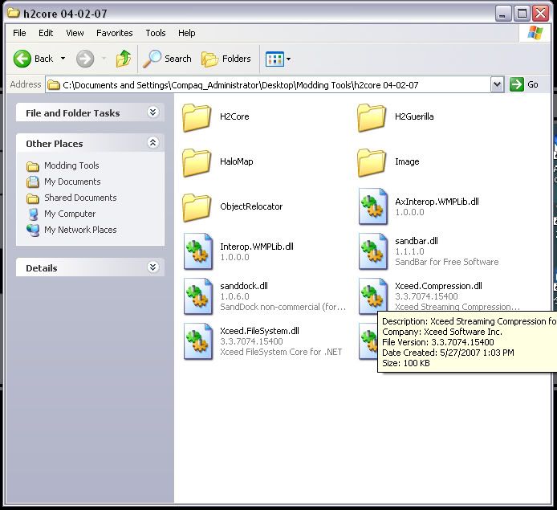Open the View menu
This screenshot has width=557, height=510.
[75, 33]
